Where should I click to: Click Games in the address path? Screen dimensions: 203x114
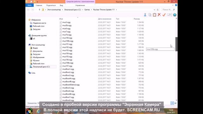(87, 10)
